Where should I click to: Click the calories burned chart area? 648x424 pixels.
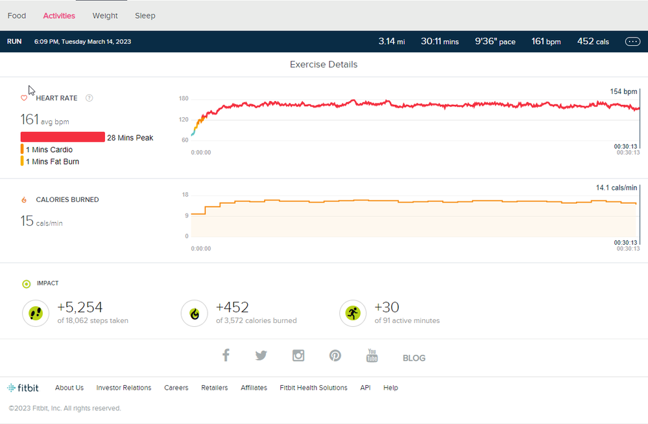click(415, 219)
